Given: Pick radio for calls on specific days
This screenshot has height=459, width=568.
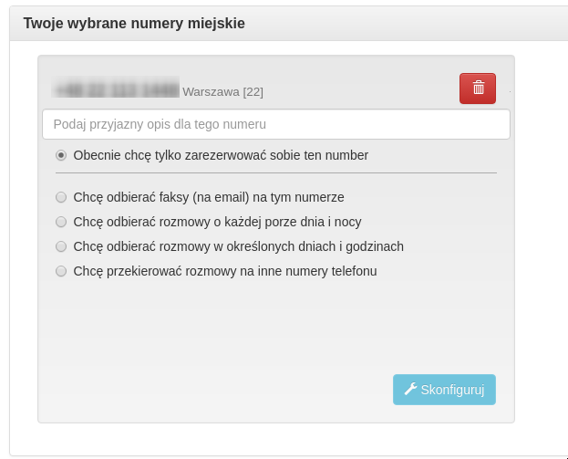Looking at the screenshot, I should click(x=61, y=246).
